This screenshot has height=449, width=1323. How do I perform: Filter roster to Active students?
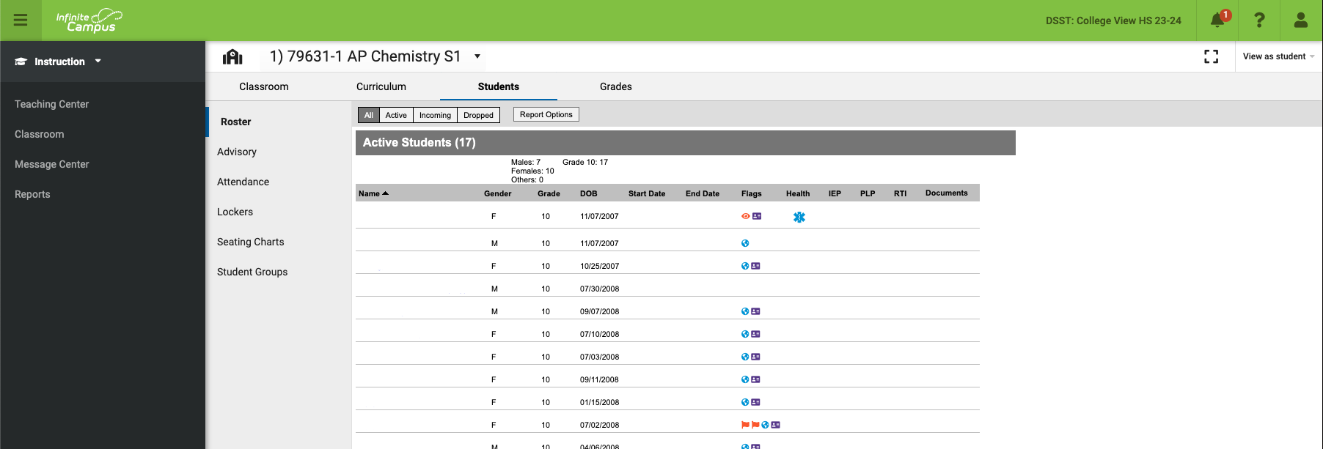click(396, 115)
